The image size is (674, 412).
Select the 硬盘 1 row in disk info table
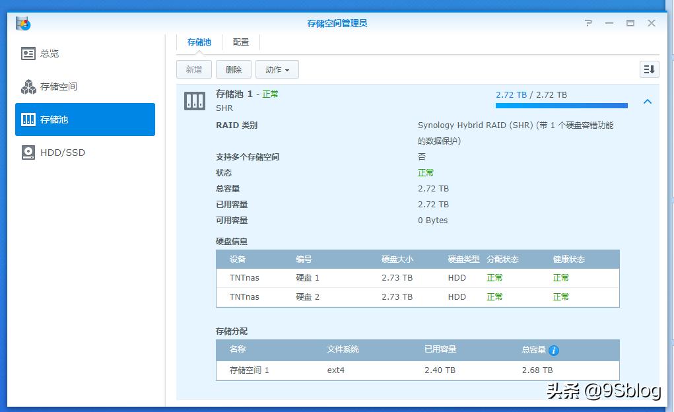[x=417, y=278]
